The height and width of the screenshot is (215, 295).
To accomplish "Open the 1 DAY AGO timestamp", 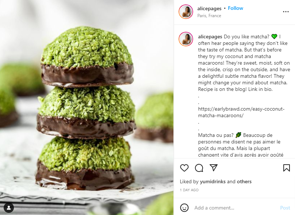I will pyautogui.click(x=189, y=190).
